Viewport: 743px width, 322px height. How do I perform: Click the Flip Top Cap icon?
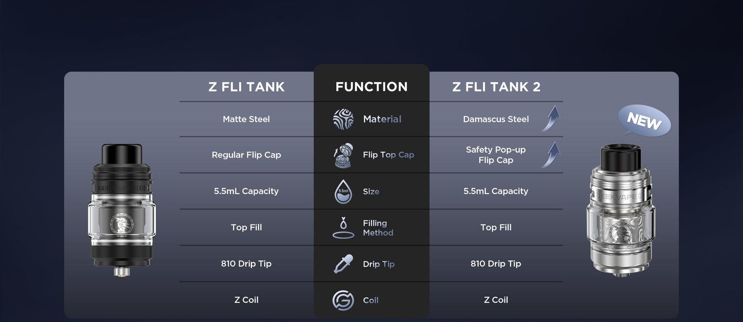point(343,155)
